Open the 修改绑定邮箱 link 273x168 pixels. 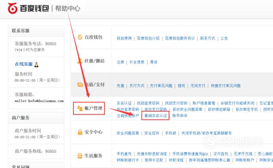coord(219,109)
